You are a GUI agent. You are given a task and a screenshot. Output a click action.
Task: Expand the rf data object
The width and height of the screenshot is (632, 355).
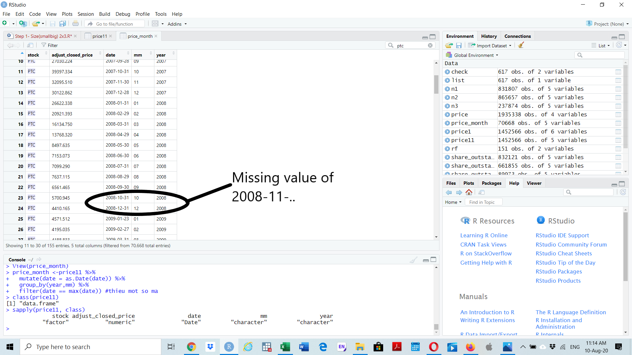pos(447,149)
